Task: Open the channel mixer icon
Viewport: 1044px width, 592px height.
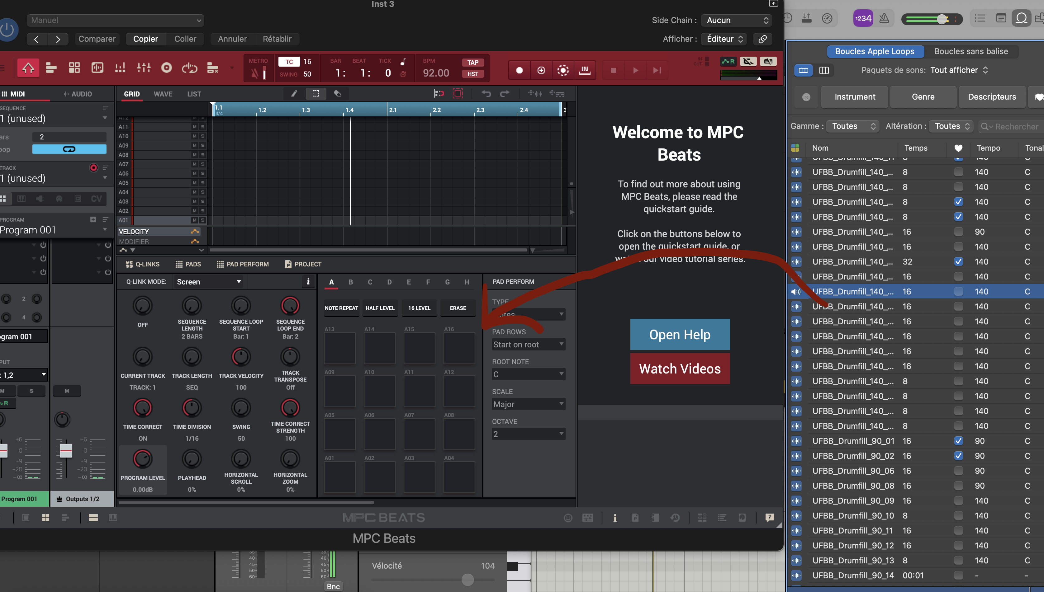Action: (144, 68)
